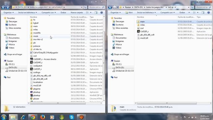Select localization document
The height and width of the screenshot is (120, 213).
pos(38,82)
